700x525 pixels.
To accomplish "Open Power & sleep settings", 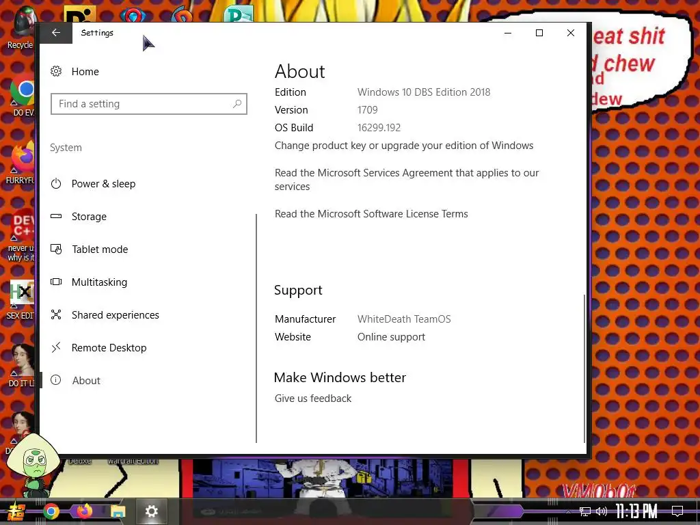I will pos(103,184).
